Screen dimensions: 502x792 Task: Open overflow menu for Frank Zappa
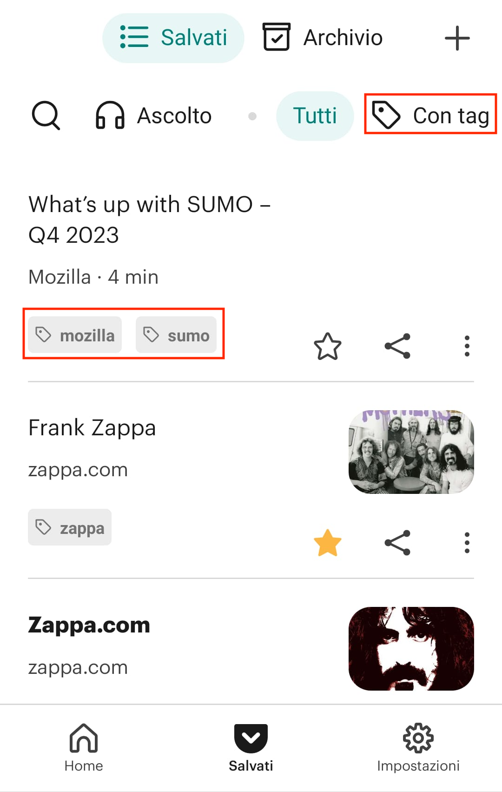pos(467,543)
